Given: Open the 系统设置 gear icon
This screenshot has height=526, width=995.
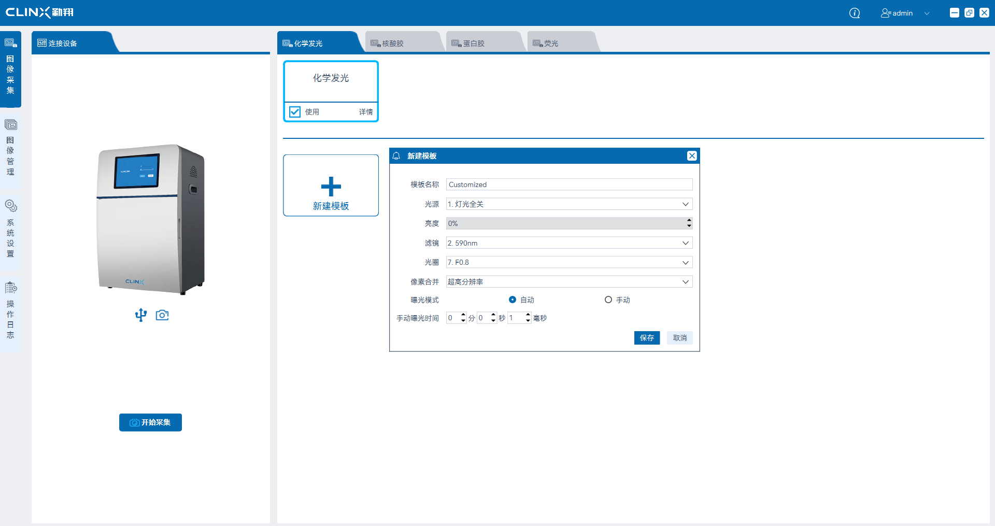Looking at the screenshot, I should coord(10,206).
